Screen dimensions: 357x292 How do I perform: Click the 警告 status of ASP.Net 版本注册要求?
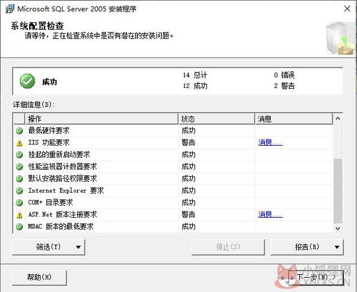(188, 215)
